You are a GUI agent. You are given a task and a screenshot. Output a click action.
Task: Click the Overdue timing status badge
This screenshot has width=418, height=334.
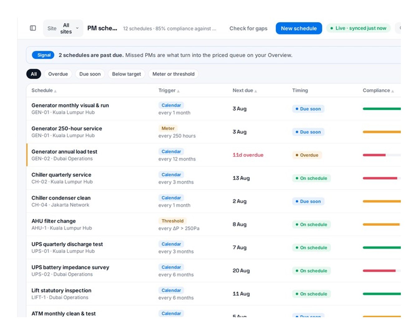[x=307, y=155]
